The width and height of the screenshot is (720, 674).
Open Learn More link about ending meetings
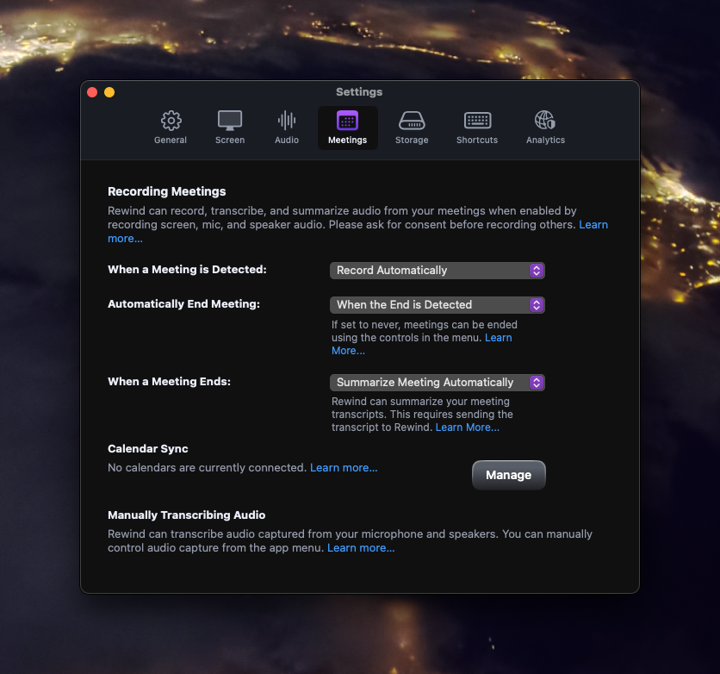point(498,338)
